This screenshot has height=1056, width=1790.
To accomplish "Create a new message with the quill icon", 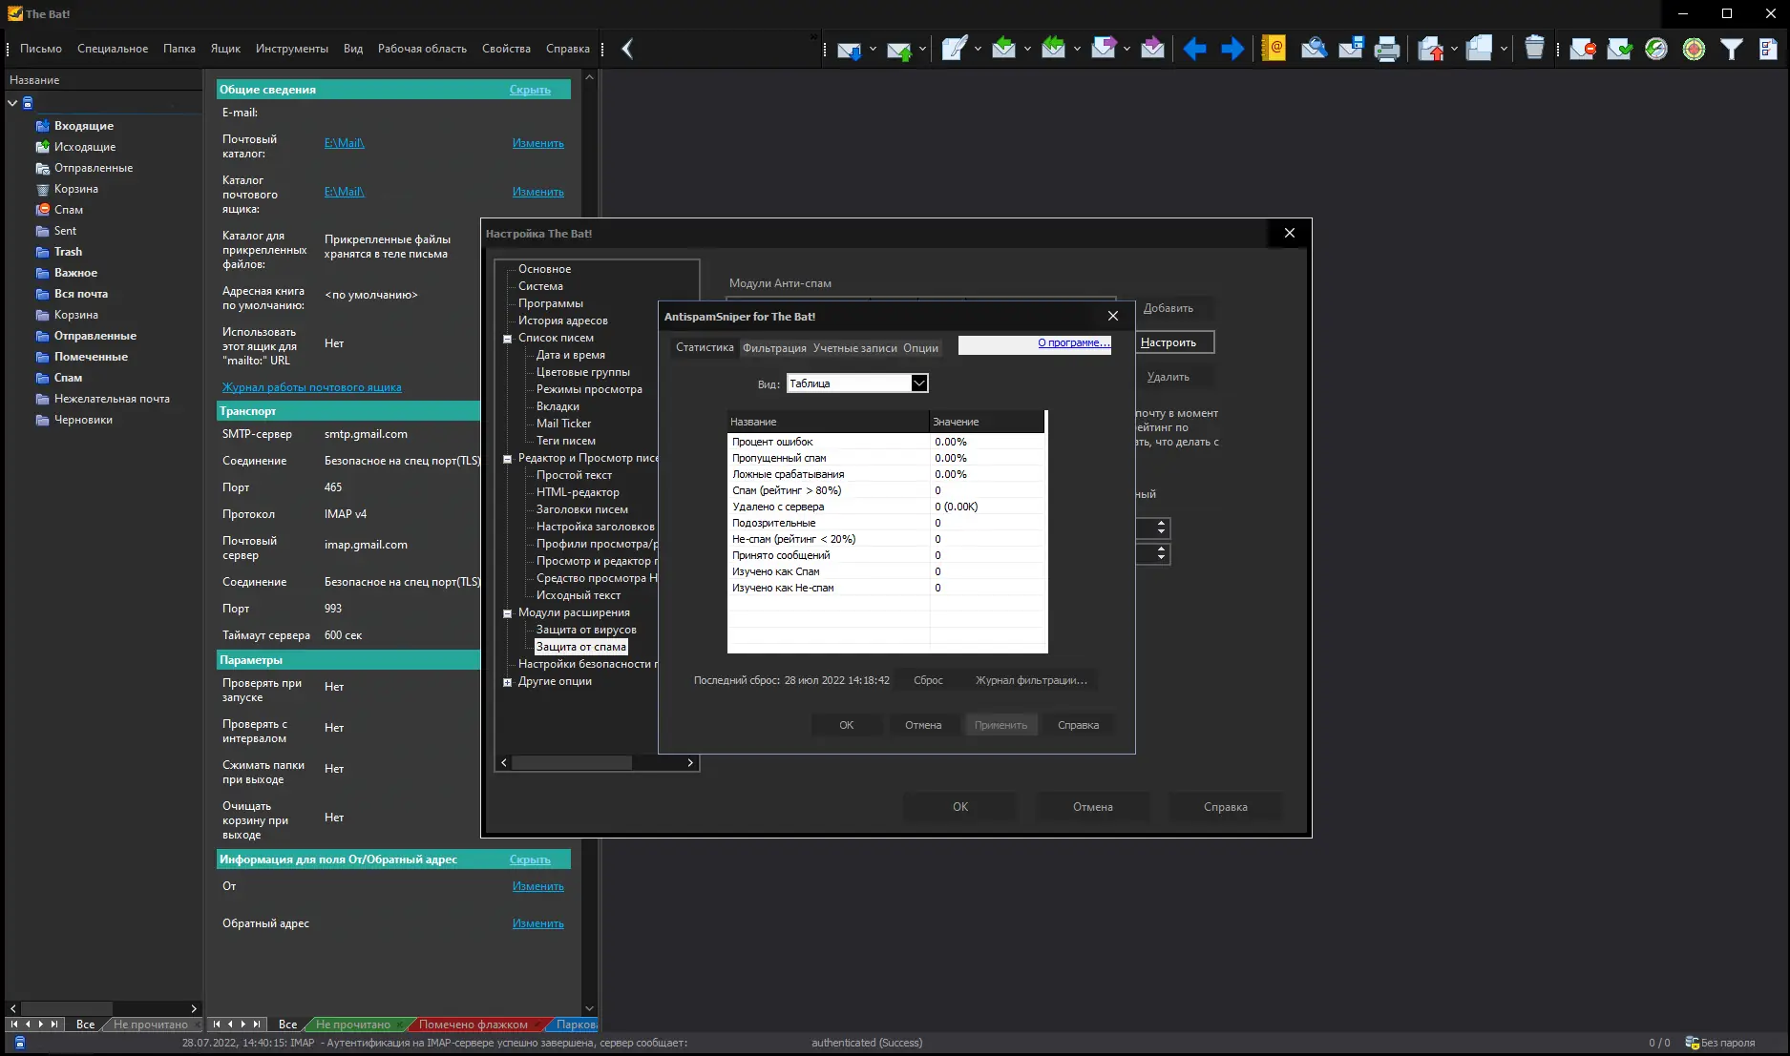I will pos(954,49).
